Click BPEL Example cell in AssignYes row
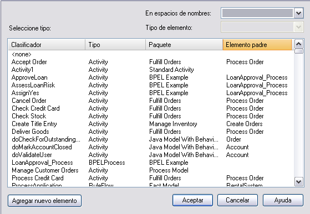This screenshot has height=214, width=310. pyautogui.click(x=169, y=93)
